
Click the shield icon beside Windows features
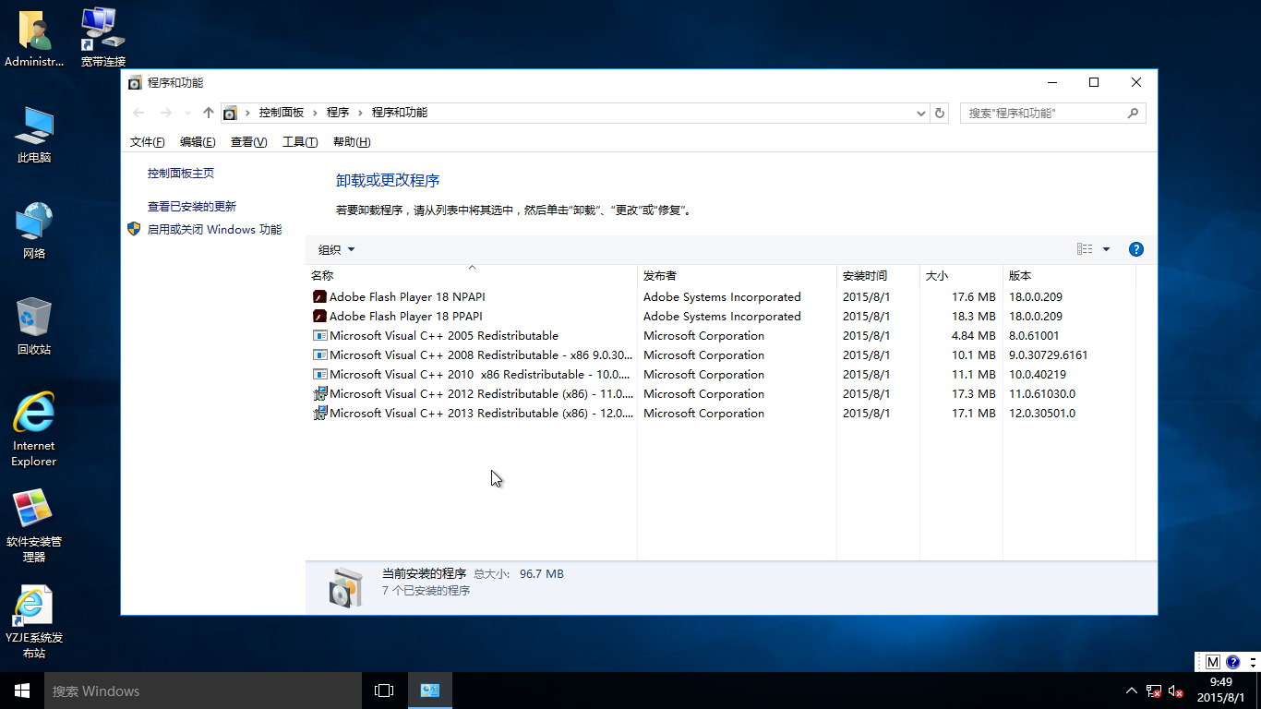134,229
